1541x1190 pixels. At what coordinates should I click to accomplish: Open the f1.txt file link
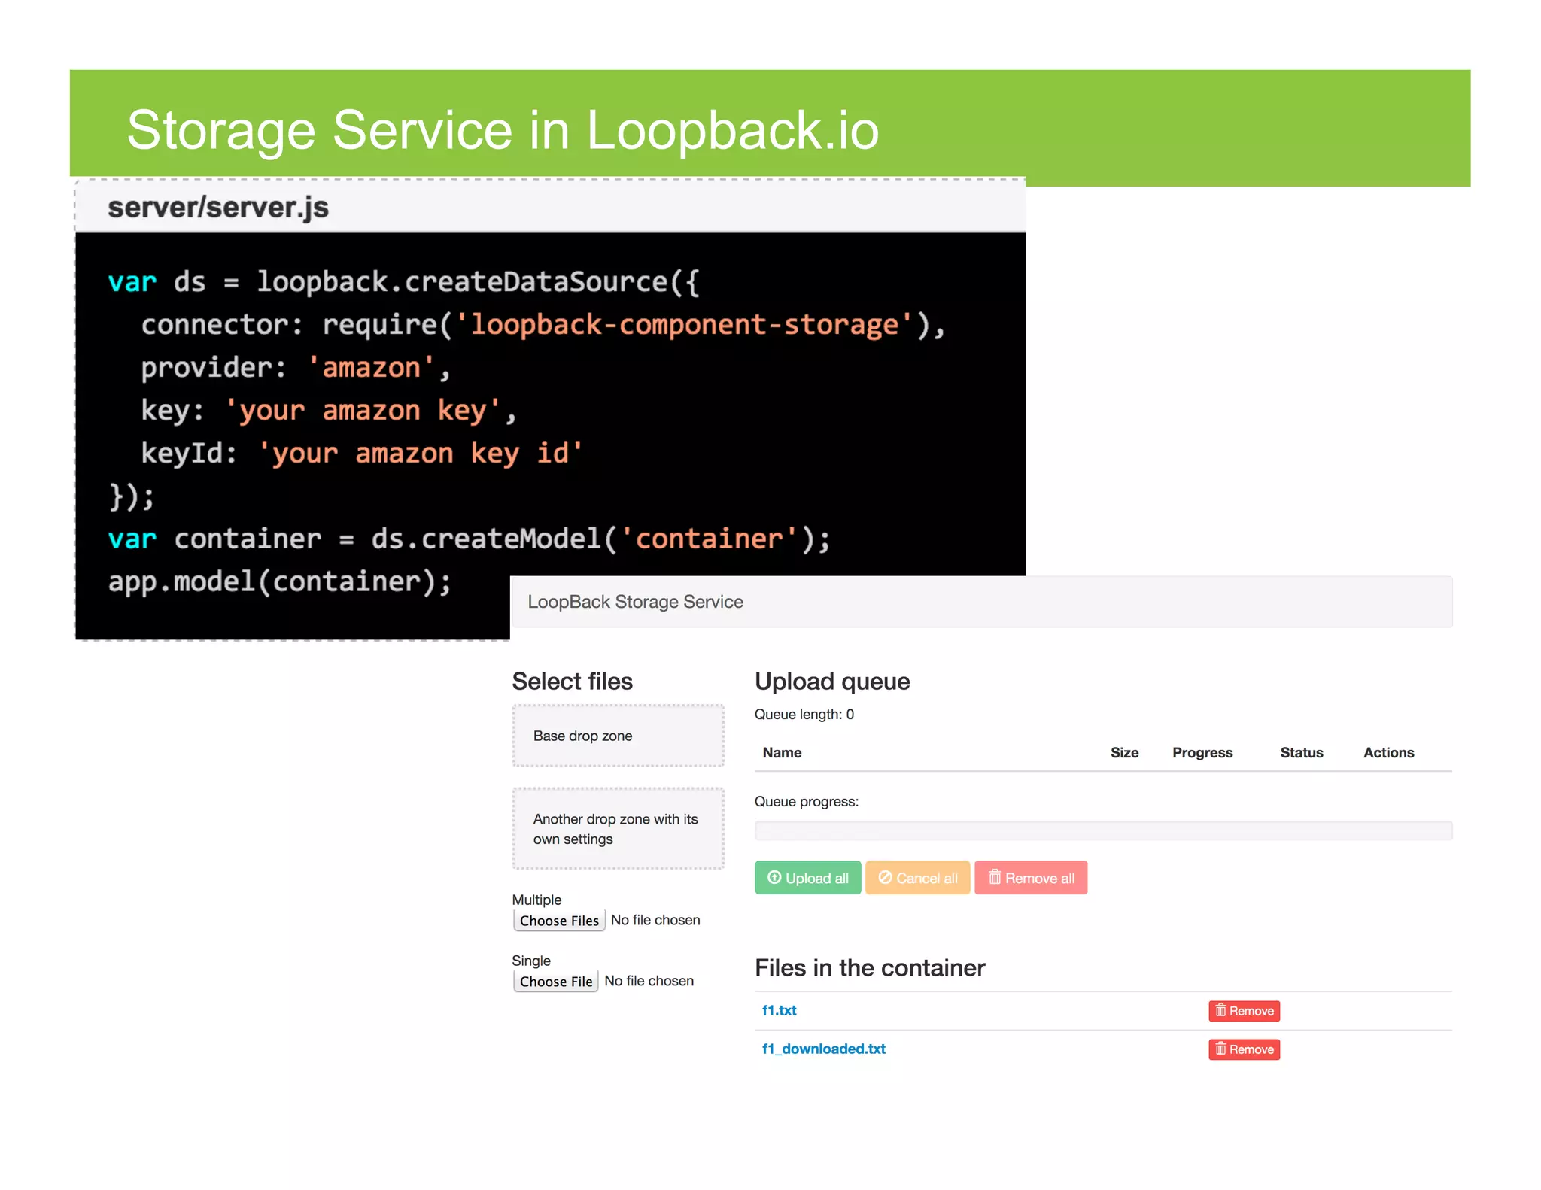pos(779,1010)
